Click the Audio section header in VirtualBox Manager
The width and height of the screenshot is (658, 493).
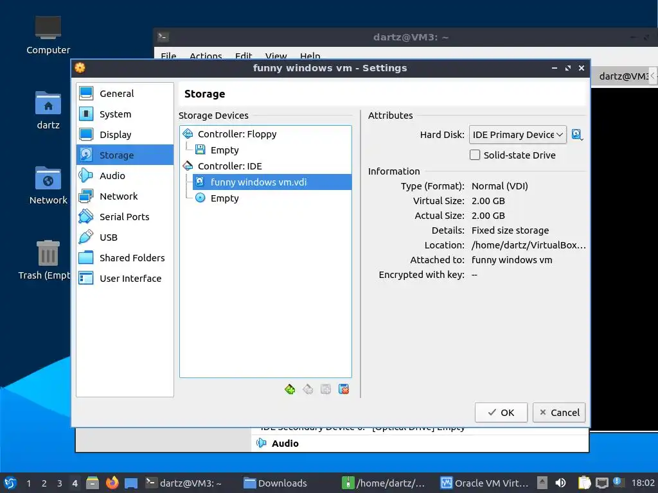[285, 443]
